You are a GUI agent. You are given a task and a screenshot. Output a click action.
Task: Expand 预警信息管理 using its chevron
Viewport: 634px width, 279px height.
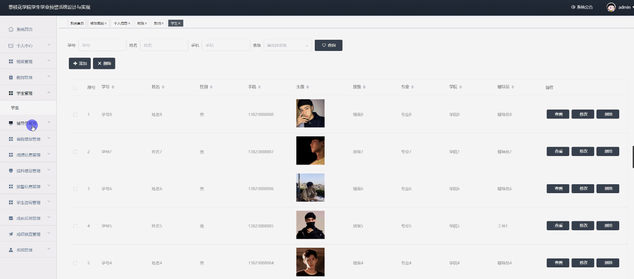click(x=49, y=186)
